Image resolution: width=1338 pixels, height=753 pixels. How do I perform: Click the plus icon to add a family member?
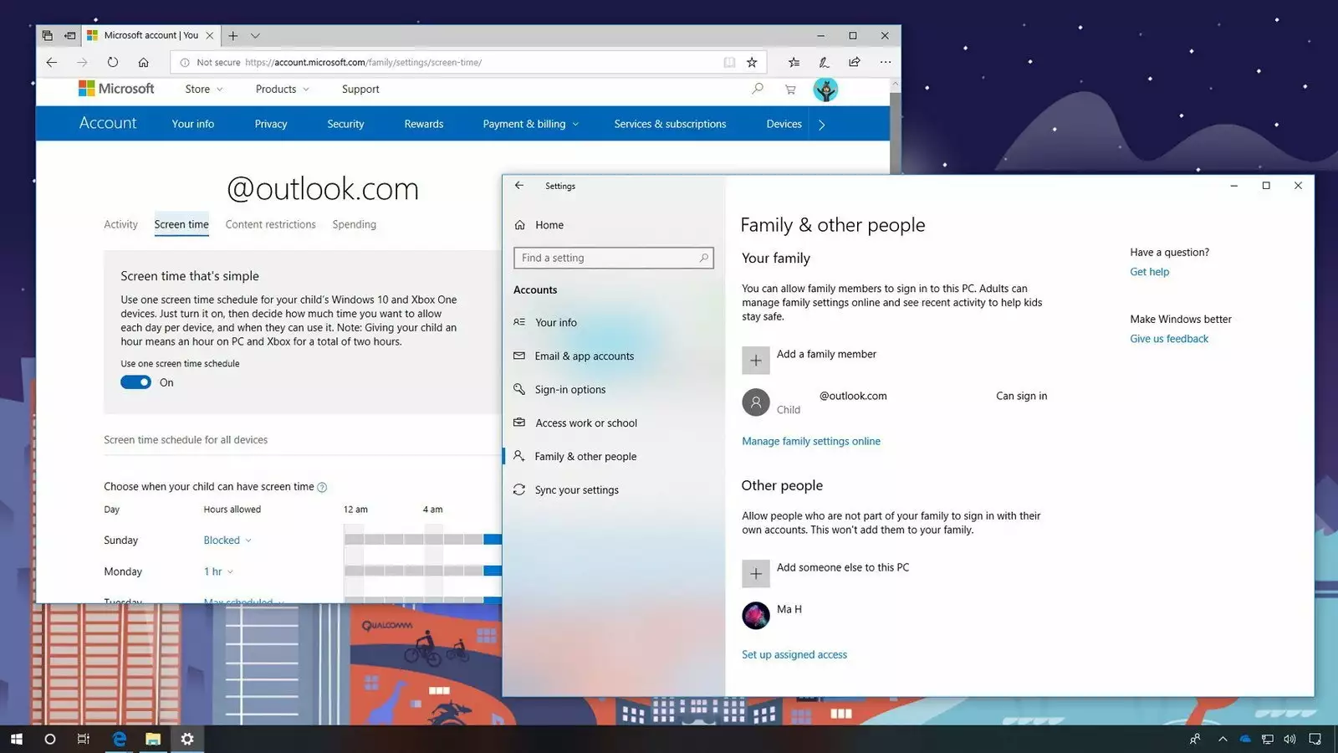pos(756,361)
